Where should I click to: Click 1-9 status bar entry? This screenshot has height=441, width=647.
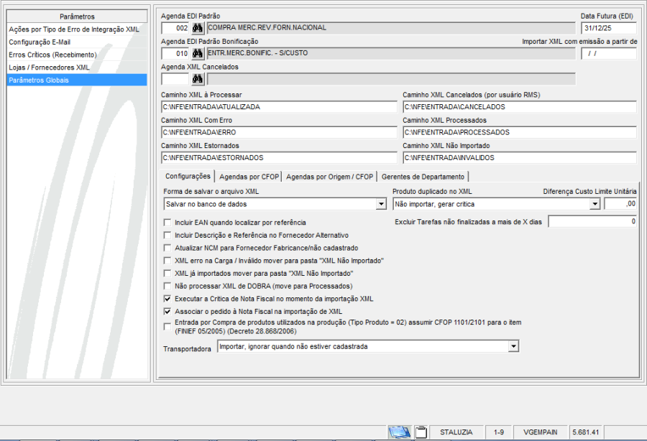pyautogui.click(x=498, y=432)
